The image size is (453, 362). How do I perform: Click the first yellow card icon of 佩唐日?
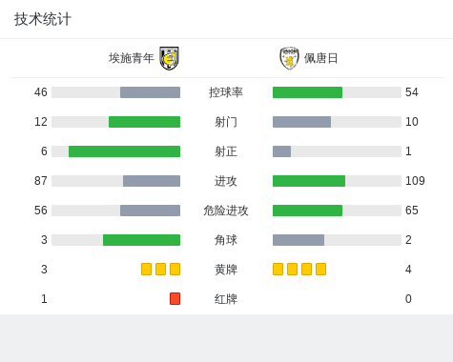pyautogui.click(x=278, y=269)
